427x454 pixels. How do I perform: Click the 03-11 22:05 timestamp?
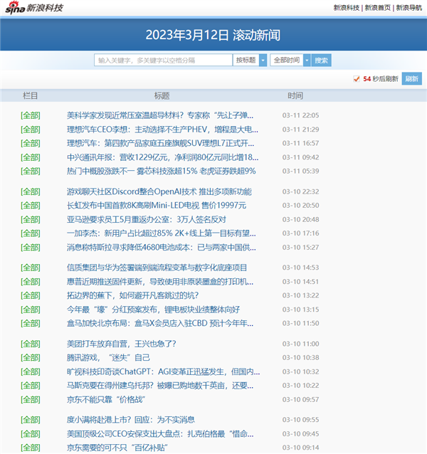(x=301, y=115)
